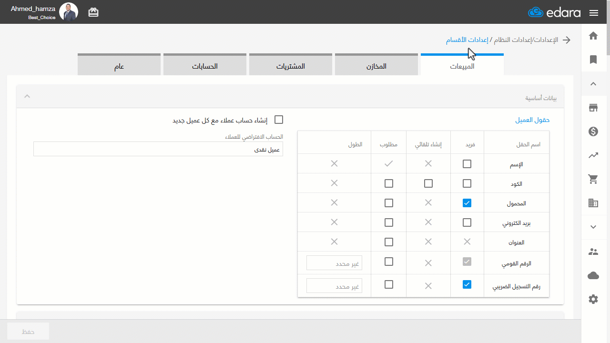Collapse sidebar group with the up chevron
610x343 pixels.
593,84
